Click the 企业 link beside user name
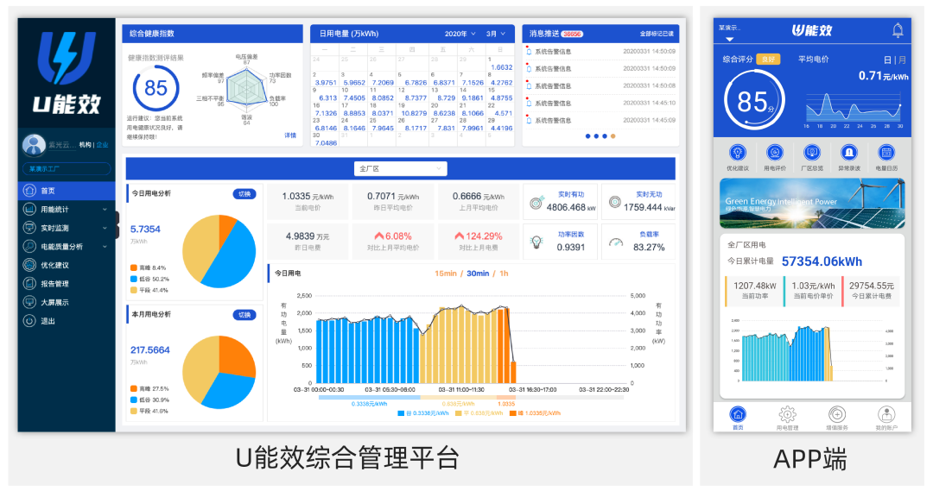Screen dimensions: 933x491 (x=103, y=144)
